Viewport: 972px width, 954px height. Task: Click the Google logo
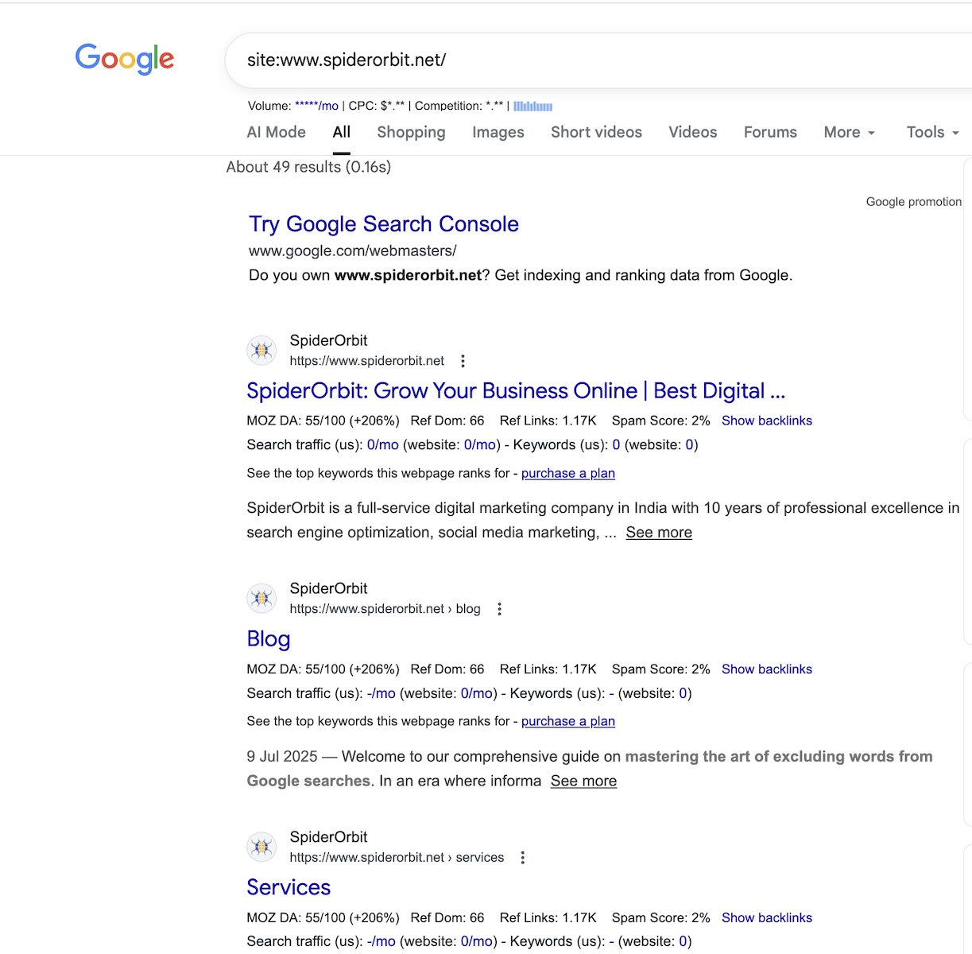coord(125,59)
